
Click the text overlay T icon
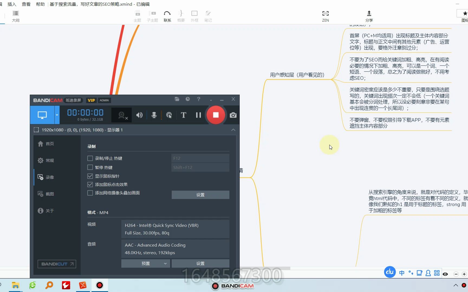click(x=184, y=115)
